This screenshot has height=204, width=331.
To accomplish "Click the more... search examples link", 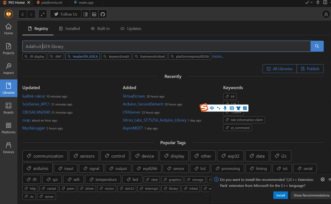I will pos(218,56).
